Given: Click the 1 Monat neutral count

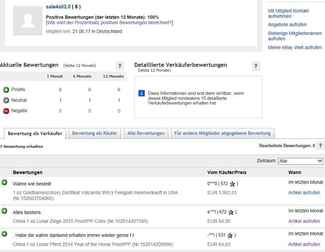Looking at the screenshot, I should (x=60, y=100).
